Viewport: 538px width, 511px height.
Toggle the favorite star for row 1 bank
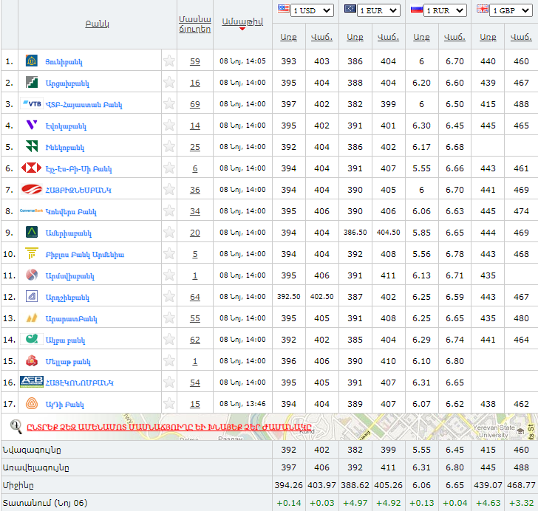169,61
